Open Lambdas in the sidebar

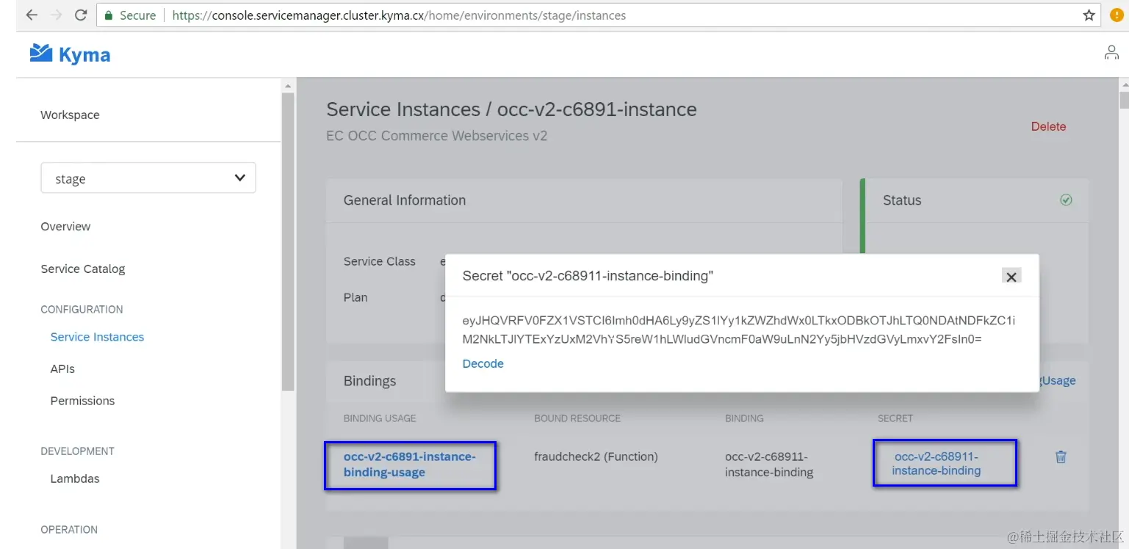pos(75,479)
